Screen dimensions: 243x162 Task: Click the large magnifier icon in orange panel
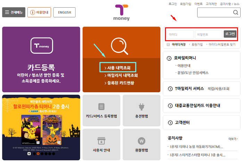click(x=120, y=46)
